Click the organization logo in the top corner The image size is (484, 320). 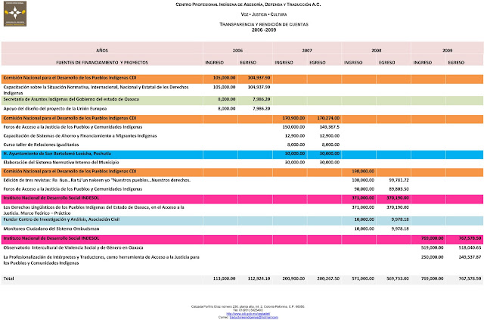15,14
